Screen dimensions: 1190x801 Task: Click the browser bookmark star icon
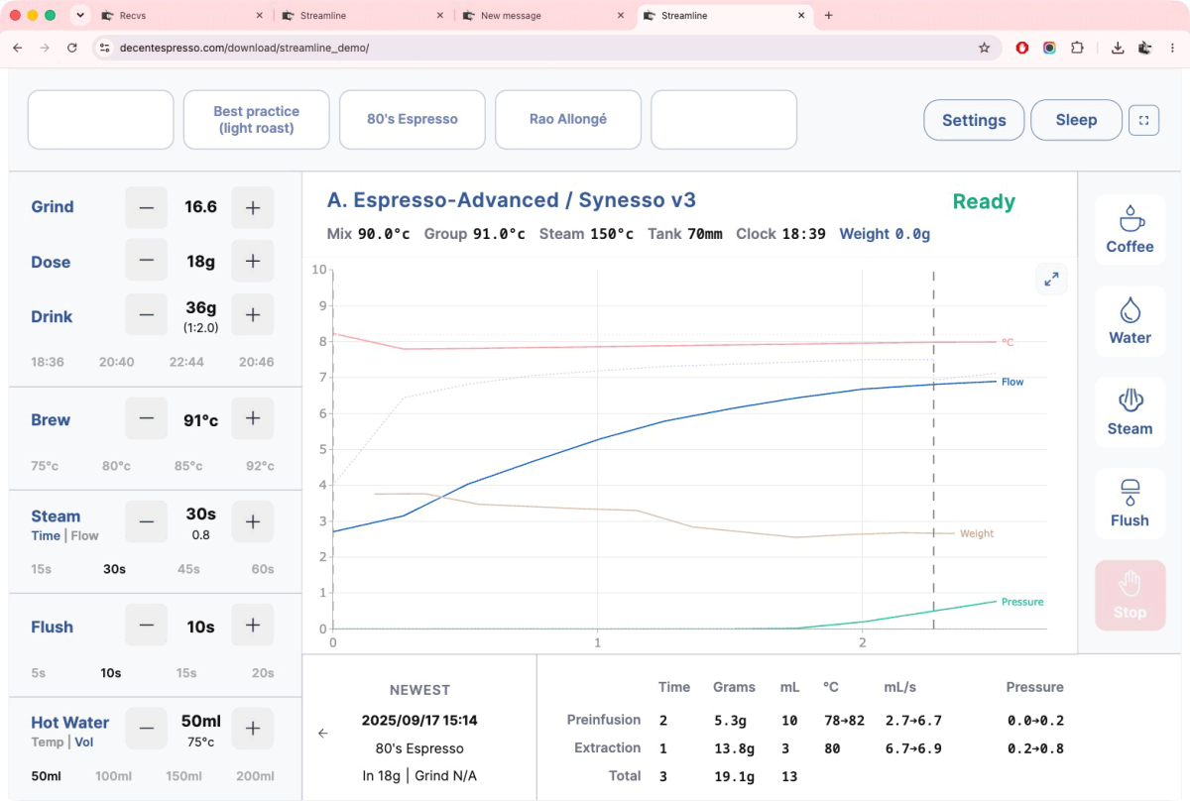pyautogui.click(x=984, y=47)
